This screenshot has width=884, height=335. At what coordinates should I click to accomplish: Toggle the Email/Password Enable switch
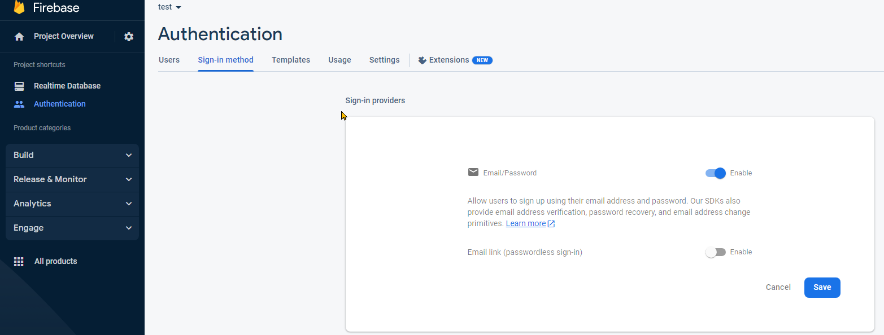point(716,173)
